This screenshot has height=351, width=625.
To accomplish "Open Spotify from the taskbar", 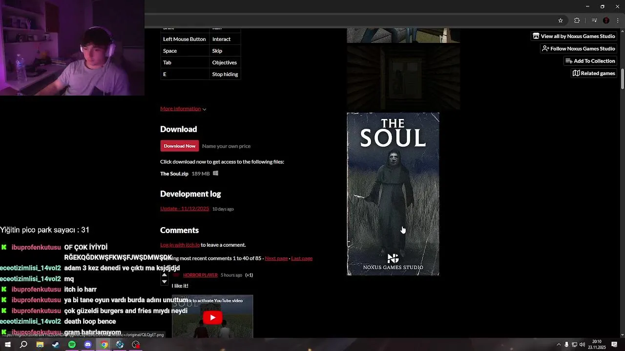I will pyautogui.click(x=72, y=345).
